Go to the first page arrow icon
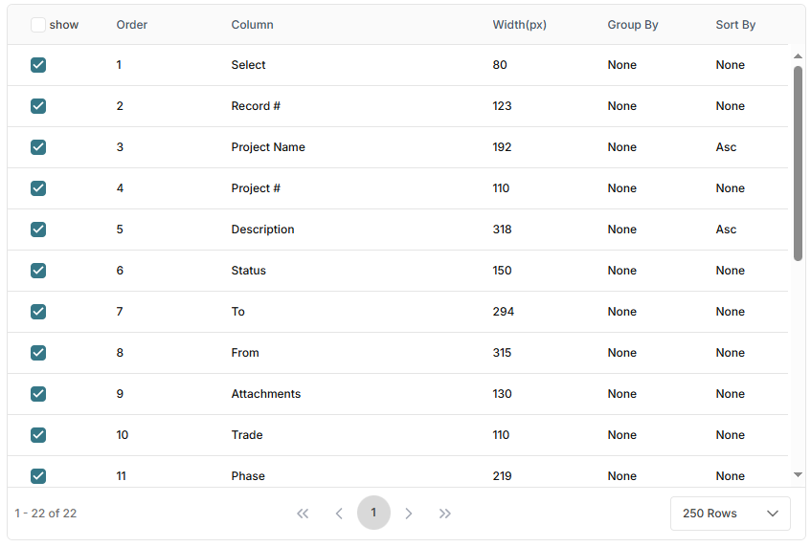This screenshot has height=547, width=811. pyautogui.click(x=303, y=514)
